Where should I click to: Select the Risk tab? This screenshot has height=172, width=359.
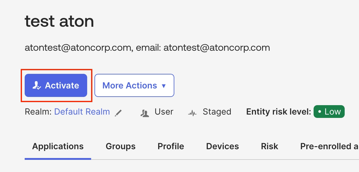(269, 146)
